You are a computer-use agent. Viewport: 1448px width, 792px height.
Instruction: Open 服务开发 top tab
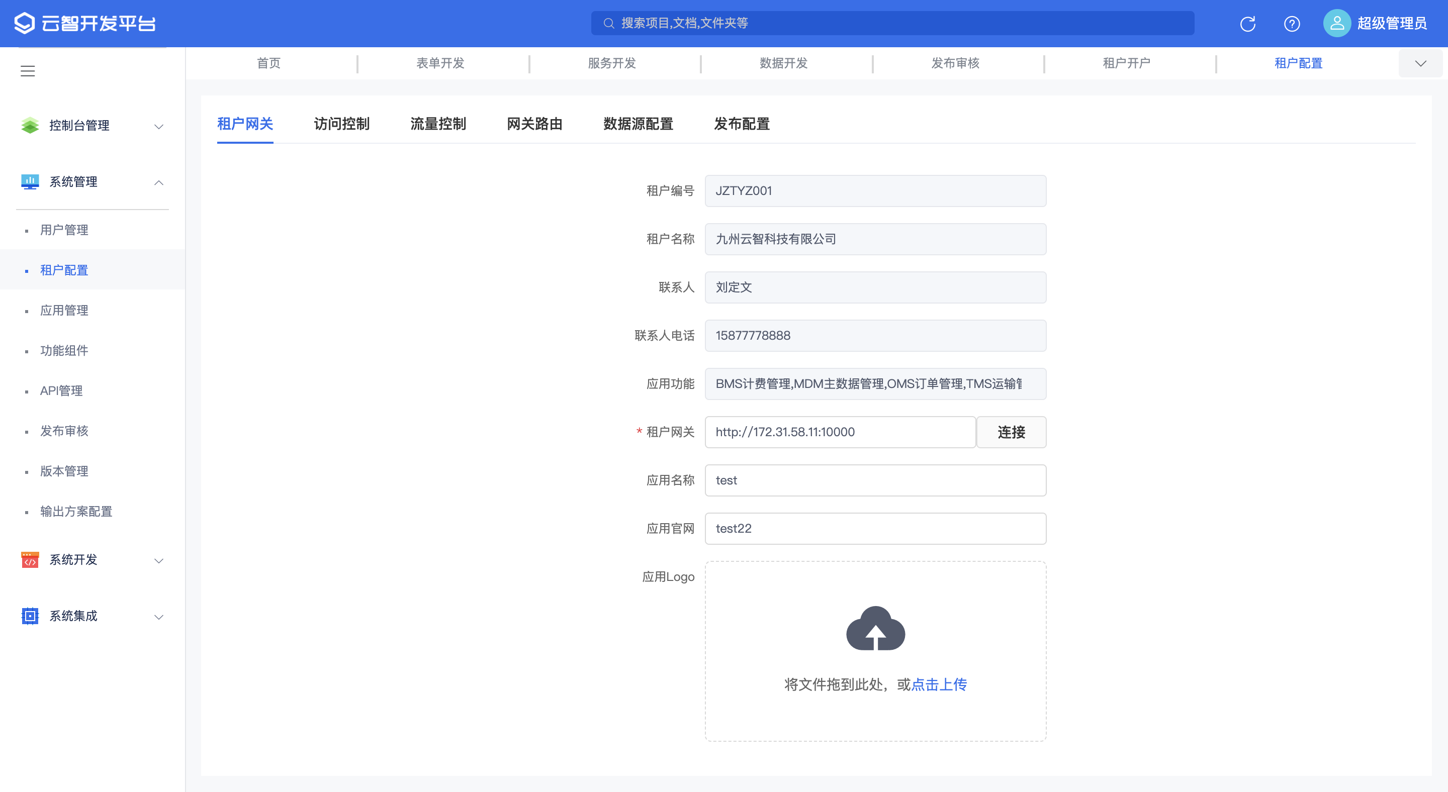click(x=611, y=63)
